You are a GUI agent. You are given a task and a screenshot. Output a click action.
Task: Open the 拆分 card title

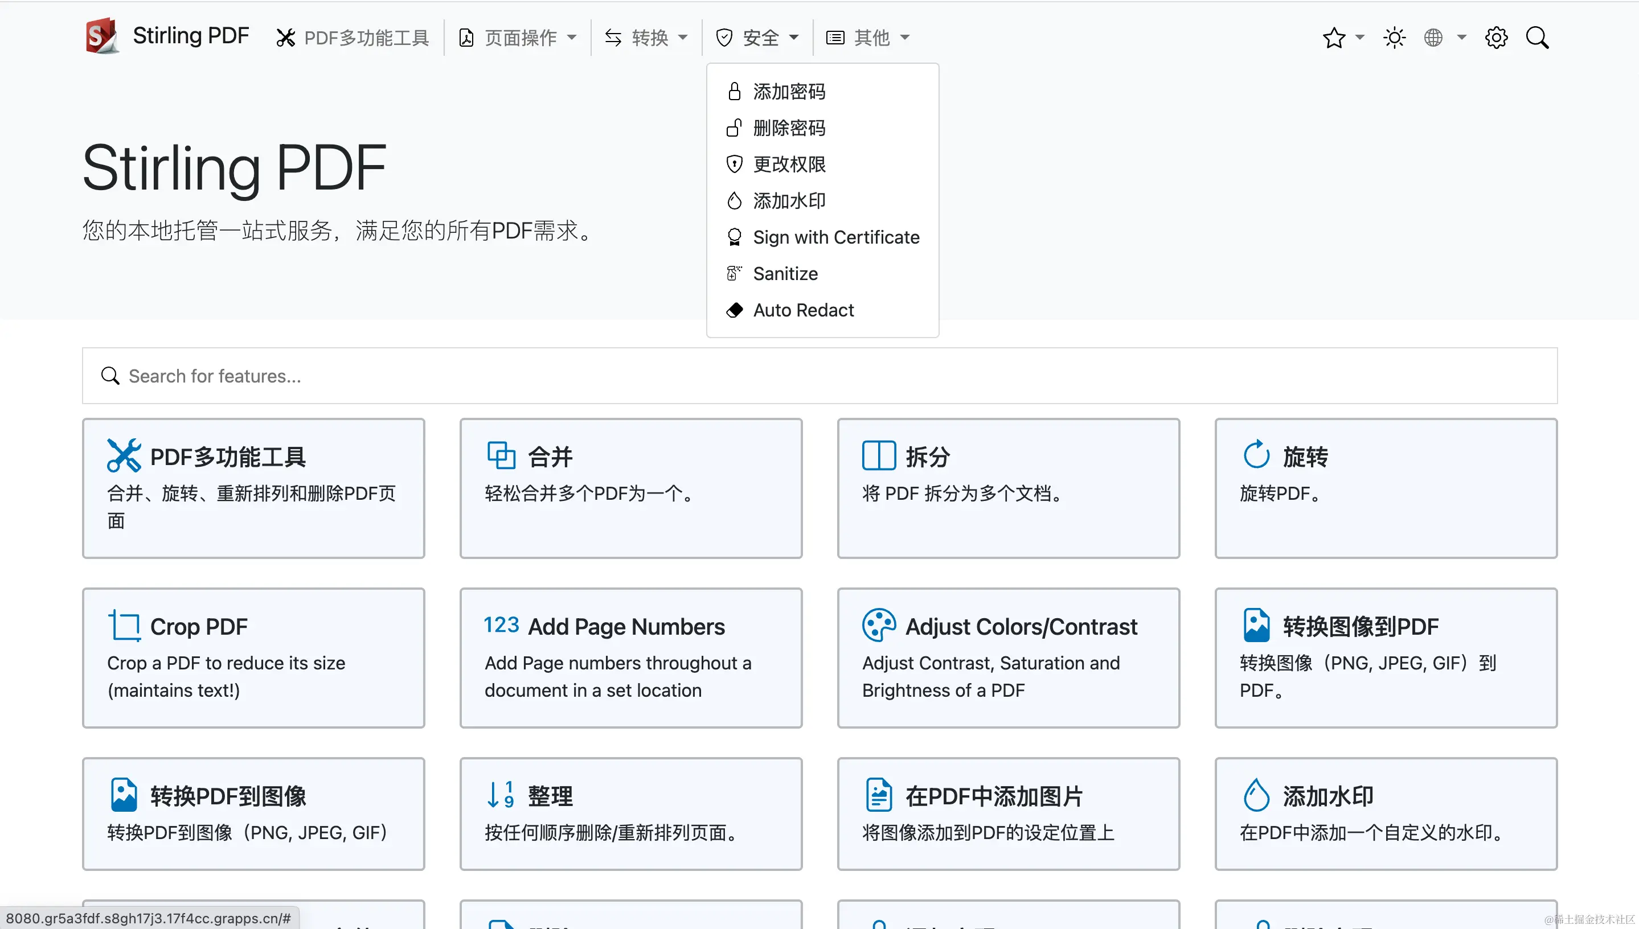pyautogui.click(x=928, y=457)
